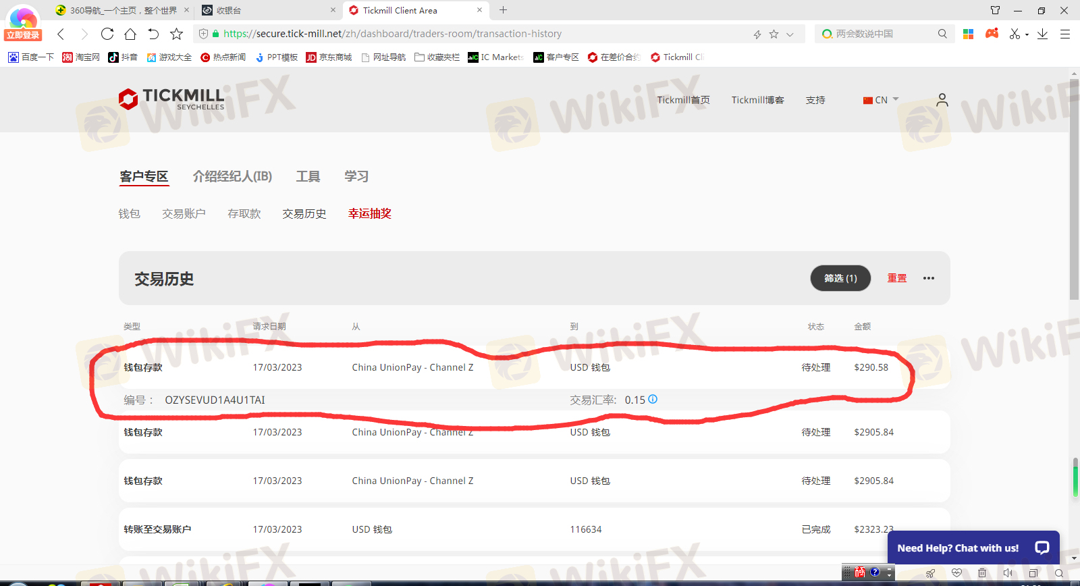Click the zoom magnifier in status bar
The height and width of the screenshot is (586, 1080).
point(1059,573)
